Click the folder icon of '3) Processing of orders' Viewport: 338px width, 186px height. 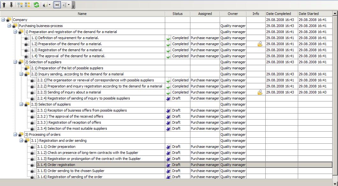[x=21, y=134]
